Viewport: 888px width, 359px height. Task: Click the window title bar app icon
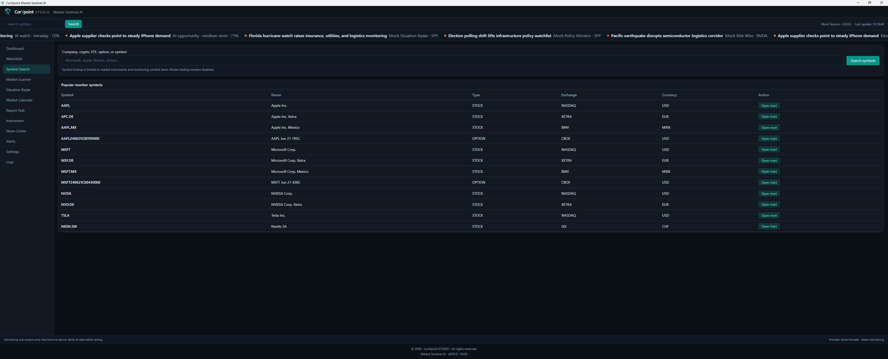(3, 3)
